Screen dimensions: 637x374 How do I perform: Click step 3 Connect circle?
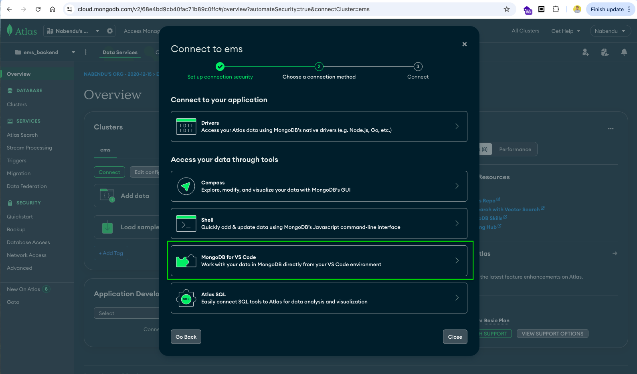418,67
